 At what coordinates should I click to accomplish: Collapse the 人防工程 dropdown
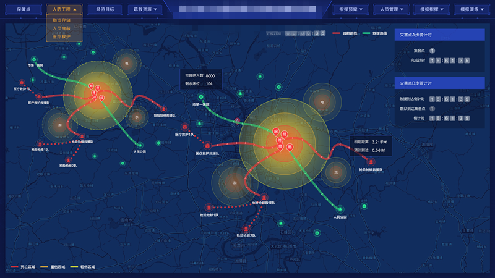pos(64,9)
